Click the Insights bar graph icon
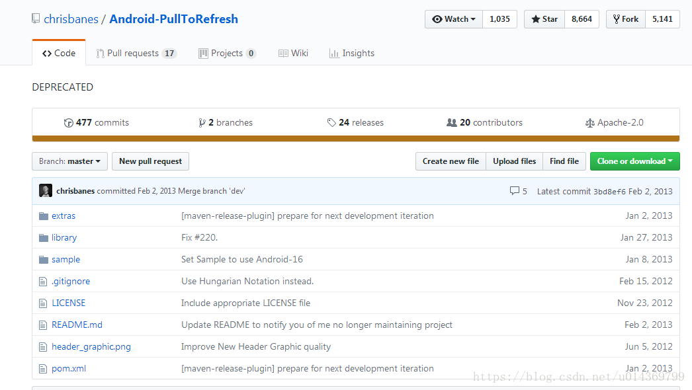This screenshot has width=692, height=390. point(334,54)
